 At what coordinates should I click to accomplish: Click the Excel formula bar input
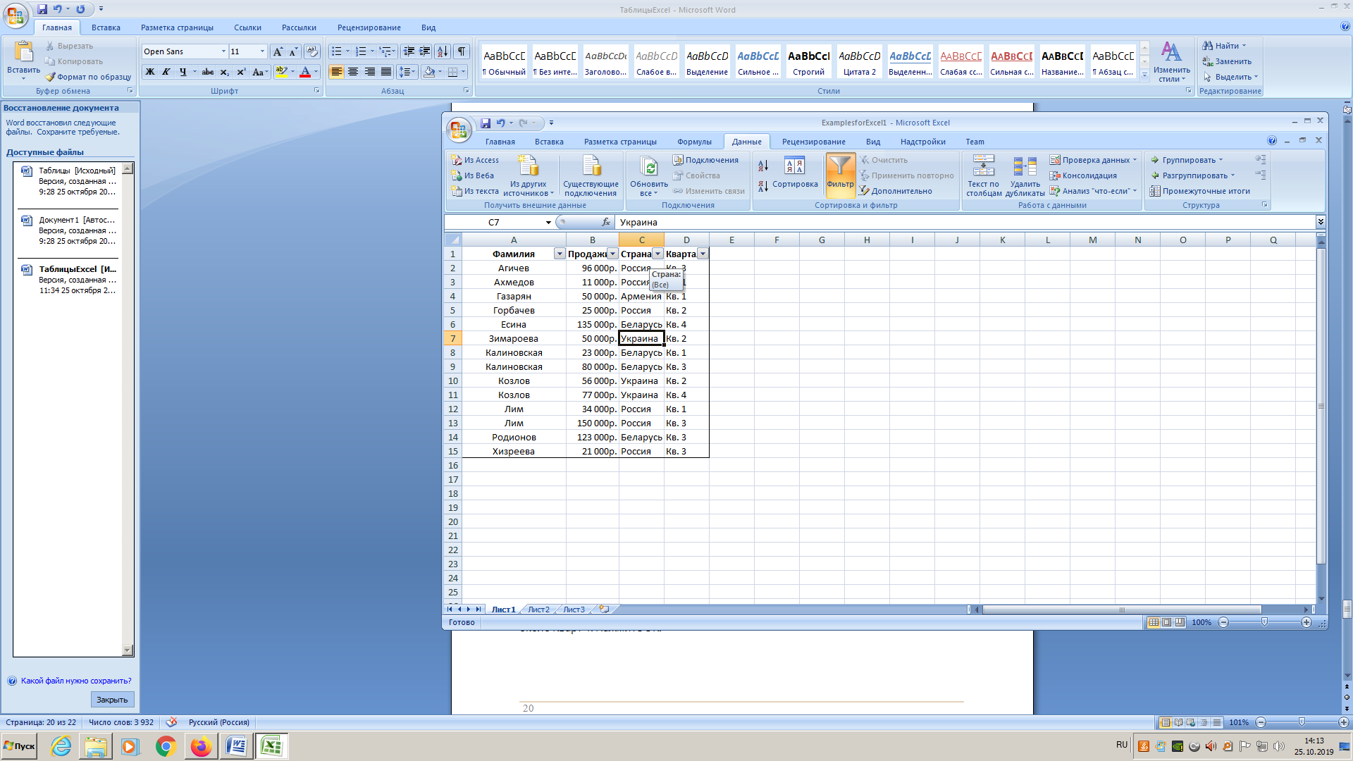point(965,223)
